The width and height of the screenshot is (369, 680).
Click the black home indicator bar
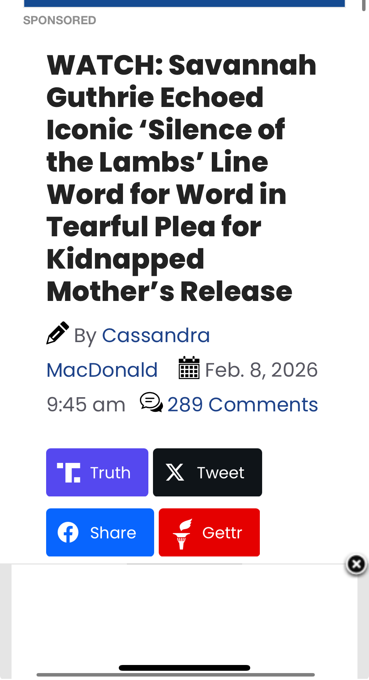184,668
